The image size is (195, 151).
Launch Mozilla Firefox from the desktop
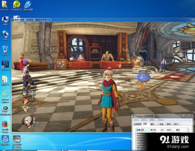[x=5, y=127]
